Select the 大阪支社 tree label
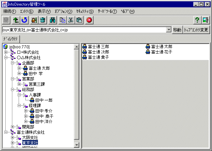 click(30, 137)
